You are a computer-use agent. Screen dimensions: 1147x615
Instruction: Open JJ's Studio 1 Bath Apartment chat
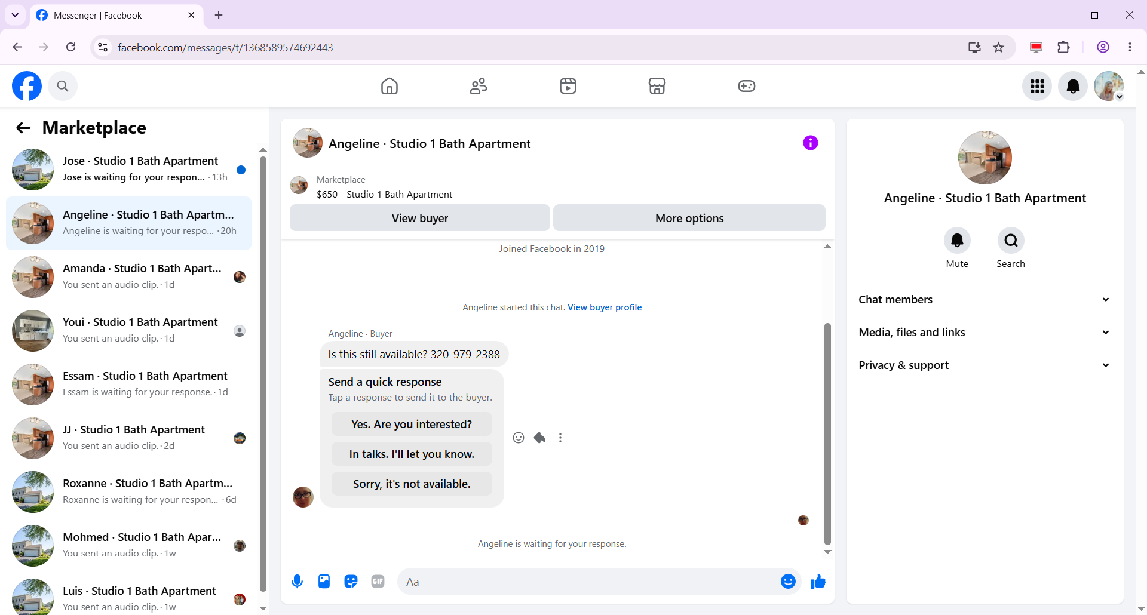click(128, 438)
